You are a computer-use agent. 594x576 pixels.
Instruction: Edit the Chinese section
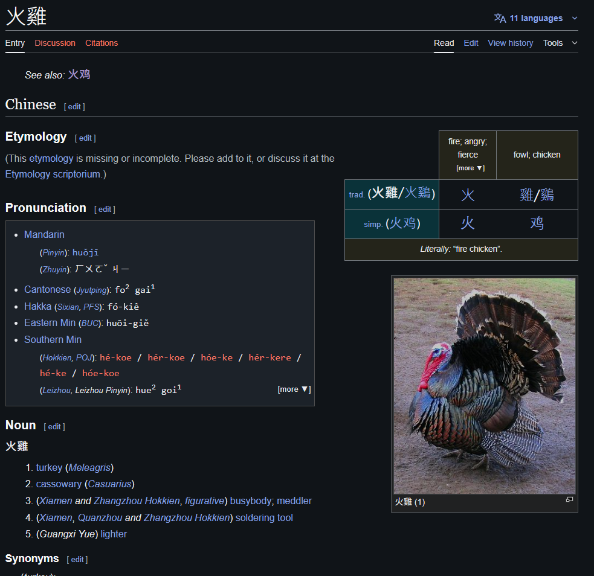74,107
